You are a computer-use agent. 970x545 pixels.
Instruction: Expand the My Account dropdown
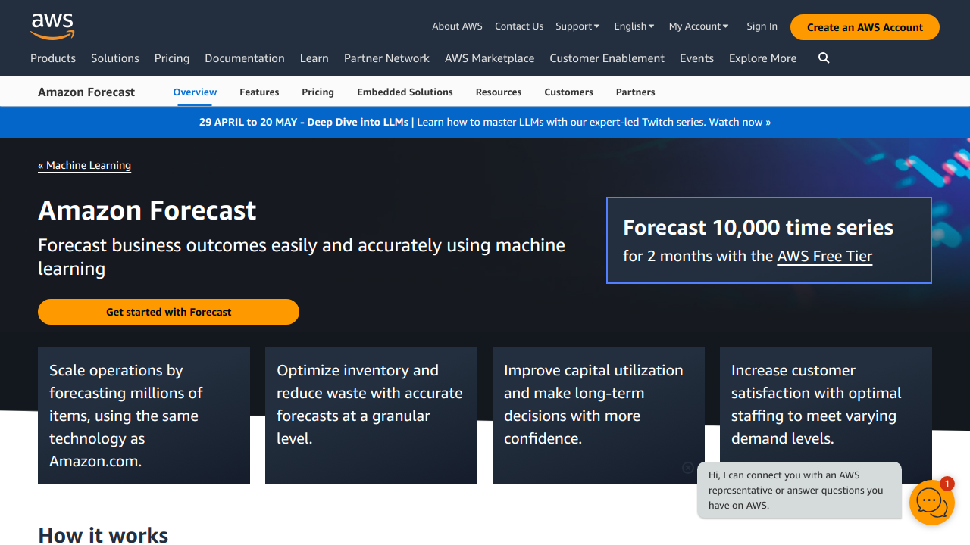pos(699,26)
